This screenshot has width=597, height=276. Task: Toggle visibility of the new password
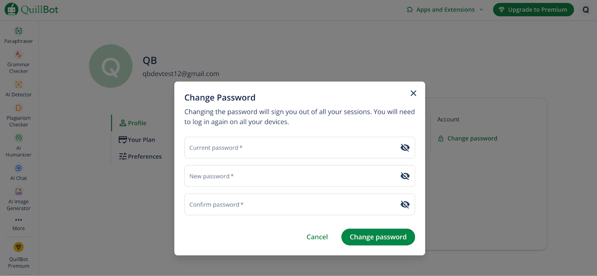tap(405, 176)
